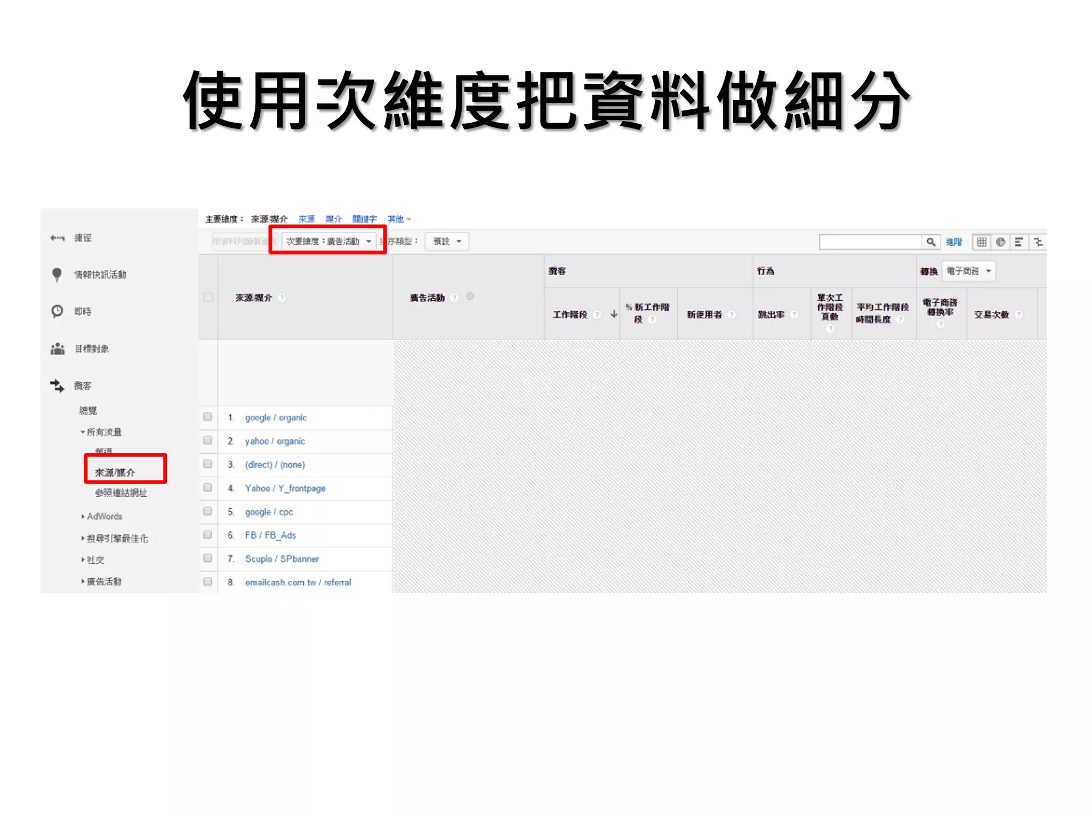Open the emailcash.com.tw / referral link

(x=298, y=582)
